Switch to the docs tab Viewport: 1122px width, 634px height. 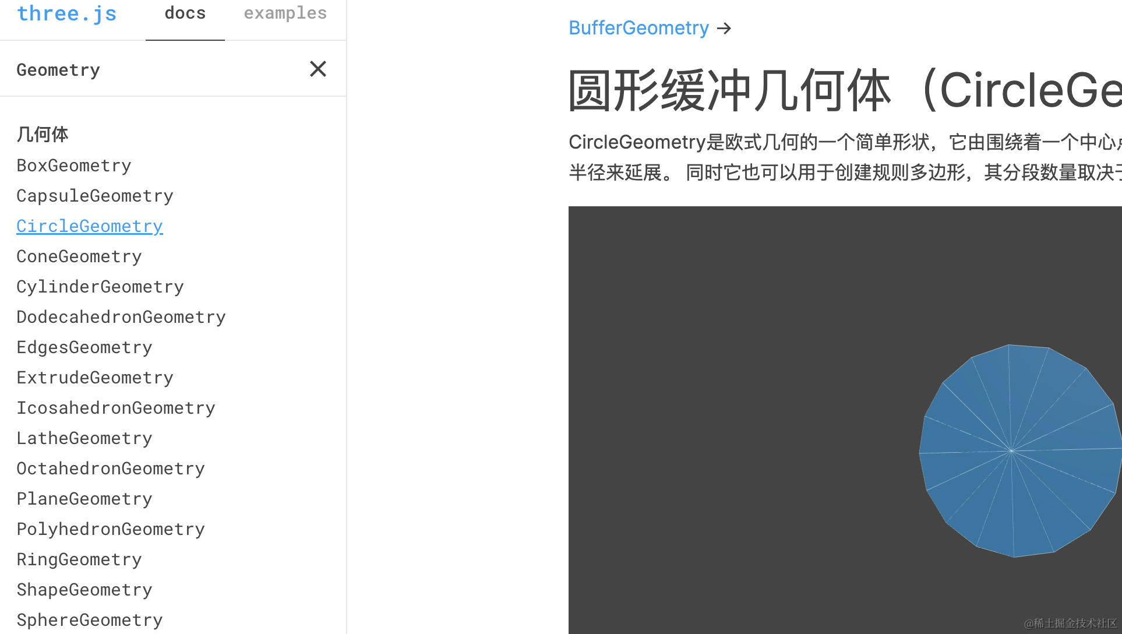coord(185,13)
